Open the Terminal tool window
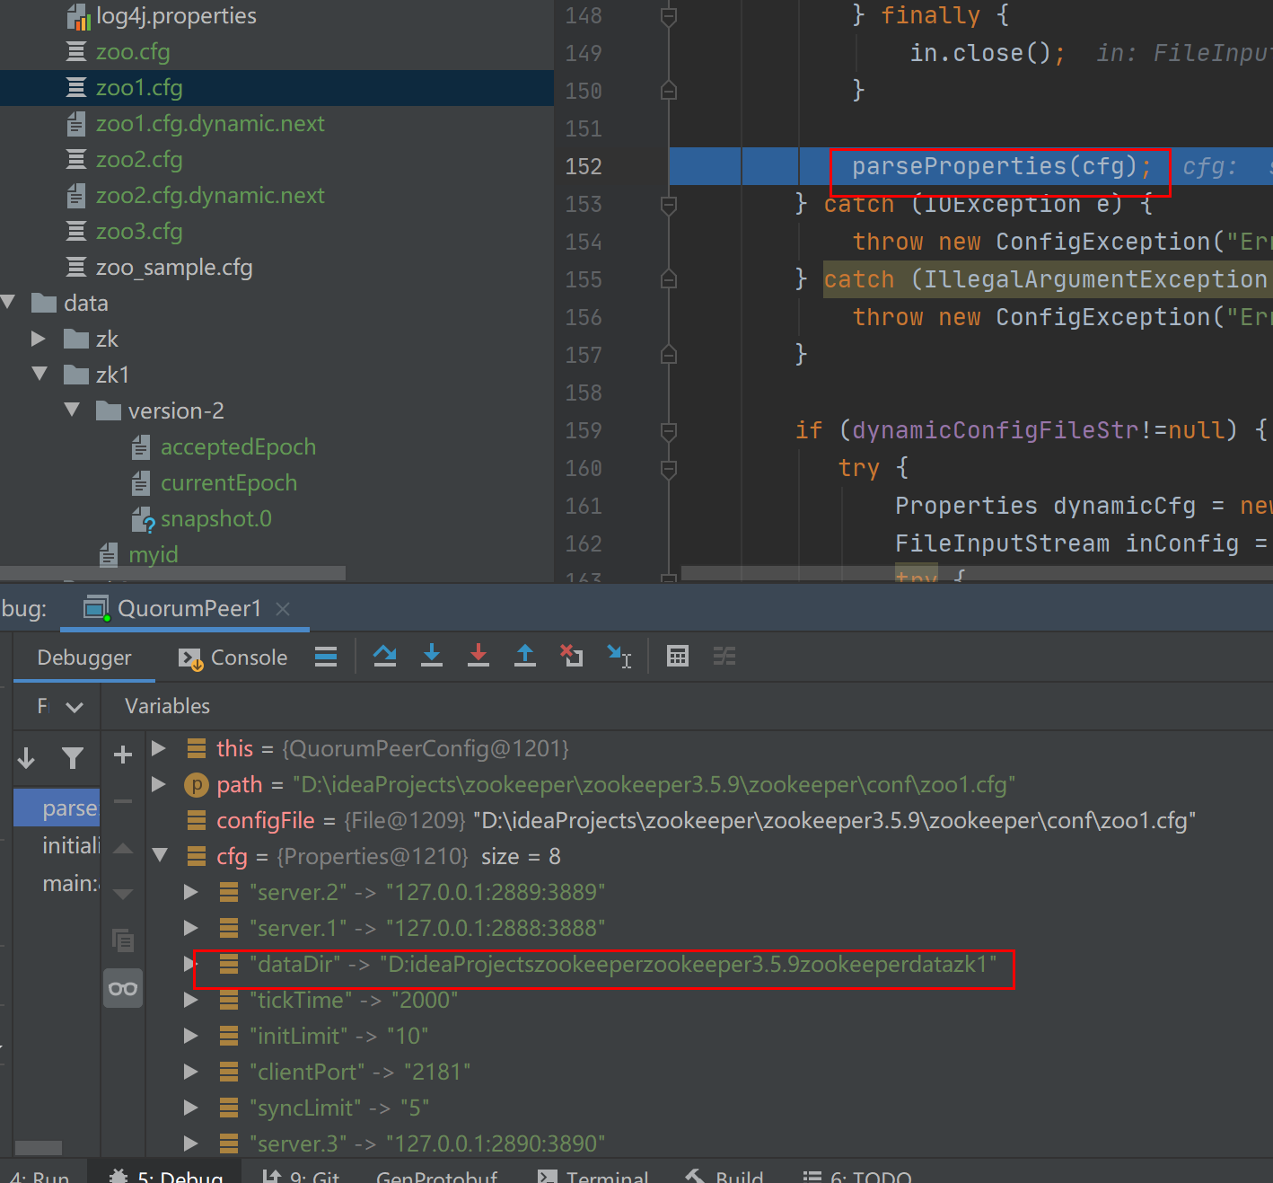 coord(605,1175)
